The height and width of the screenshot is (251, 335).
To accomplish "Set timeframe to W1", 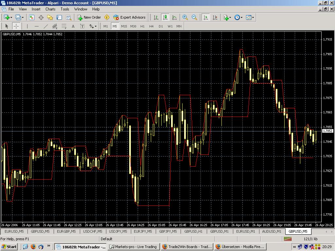I will [170, 26].
